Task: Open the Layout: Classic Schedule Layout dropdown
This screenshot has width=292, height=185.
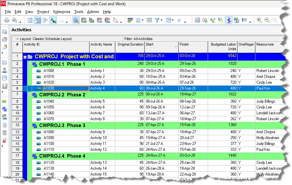Action: tap(17, 39)
